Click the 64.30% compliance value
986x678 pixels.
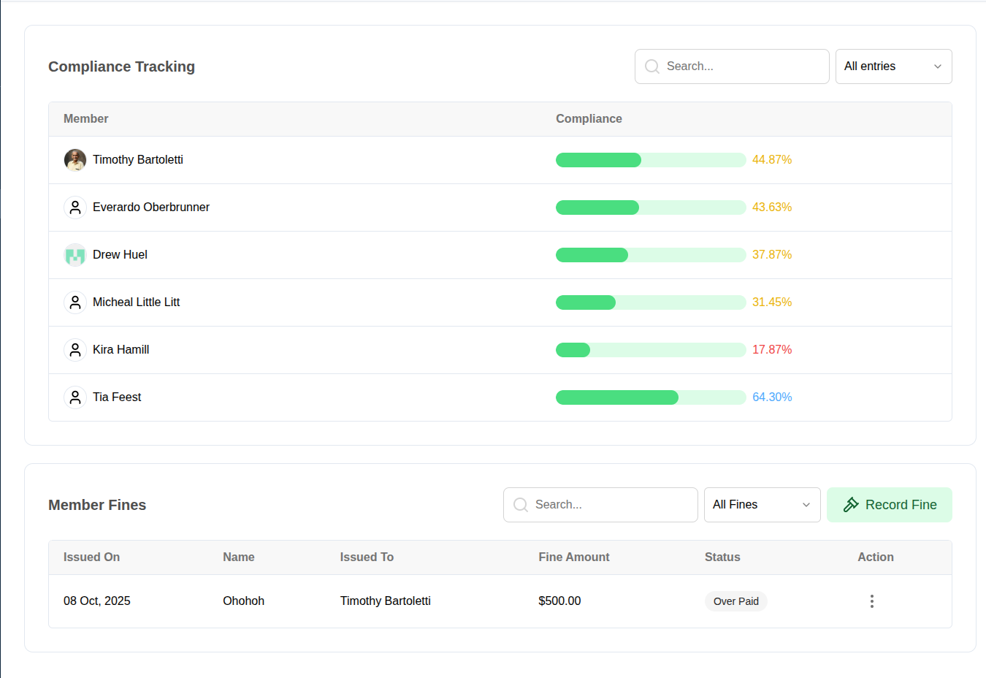pyautogui.click(x=772, y=397)
